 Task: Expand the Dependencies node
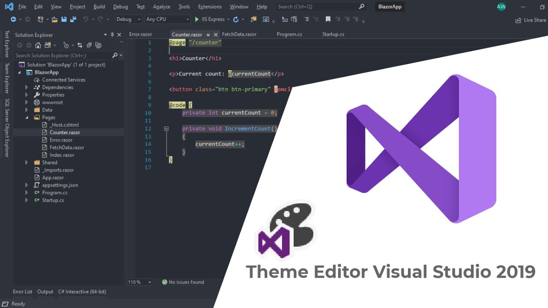(x=27, y=87)
